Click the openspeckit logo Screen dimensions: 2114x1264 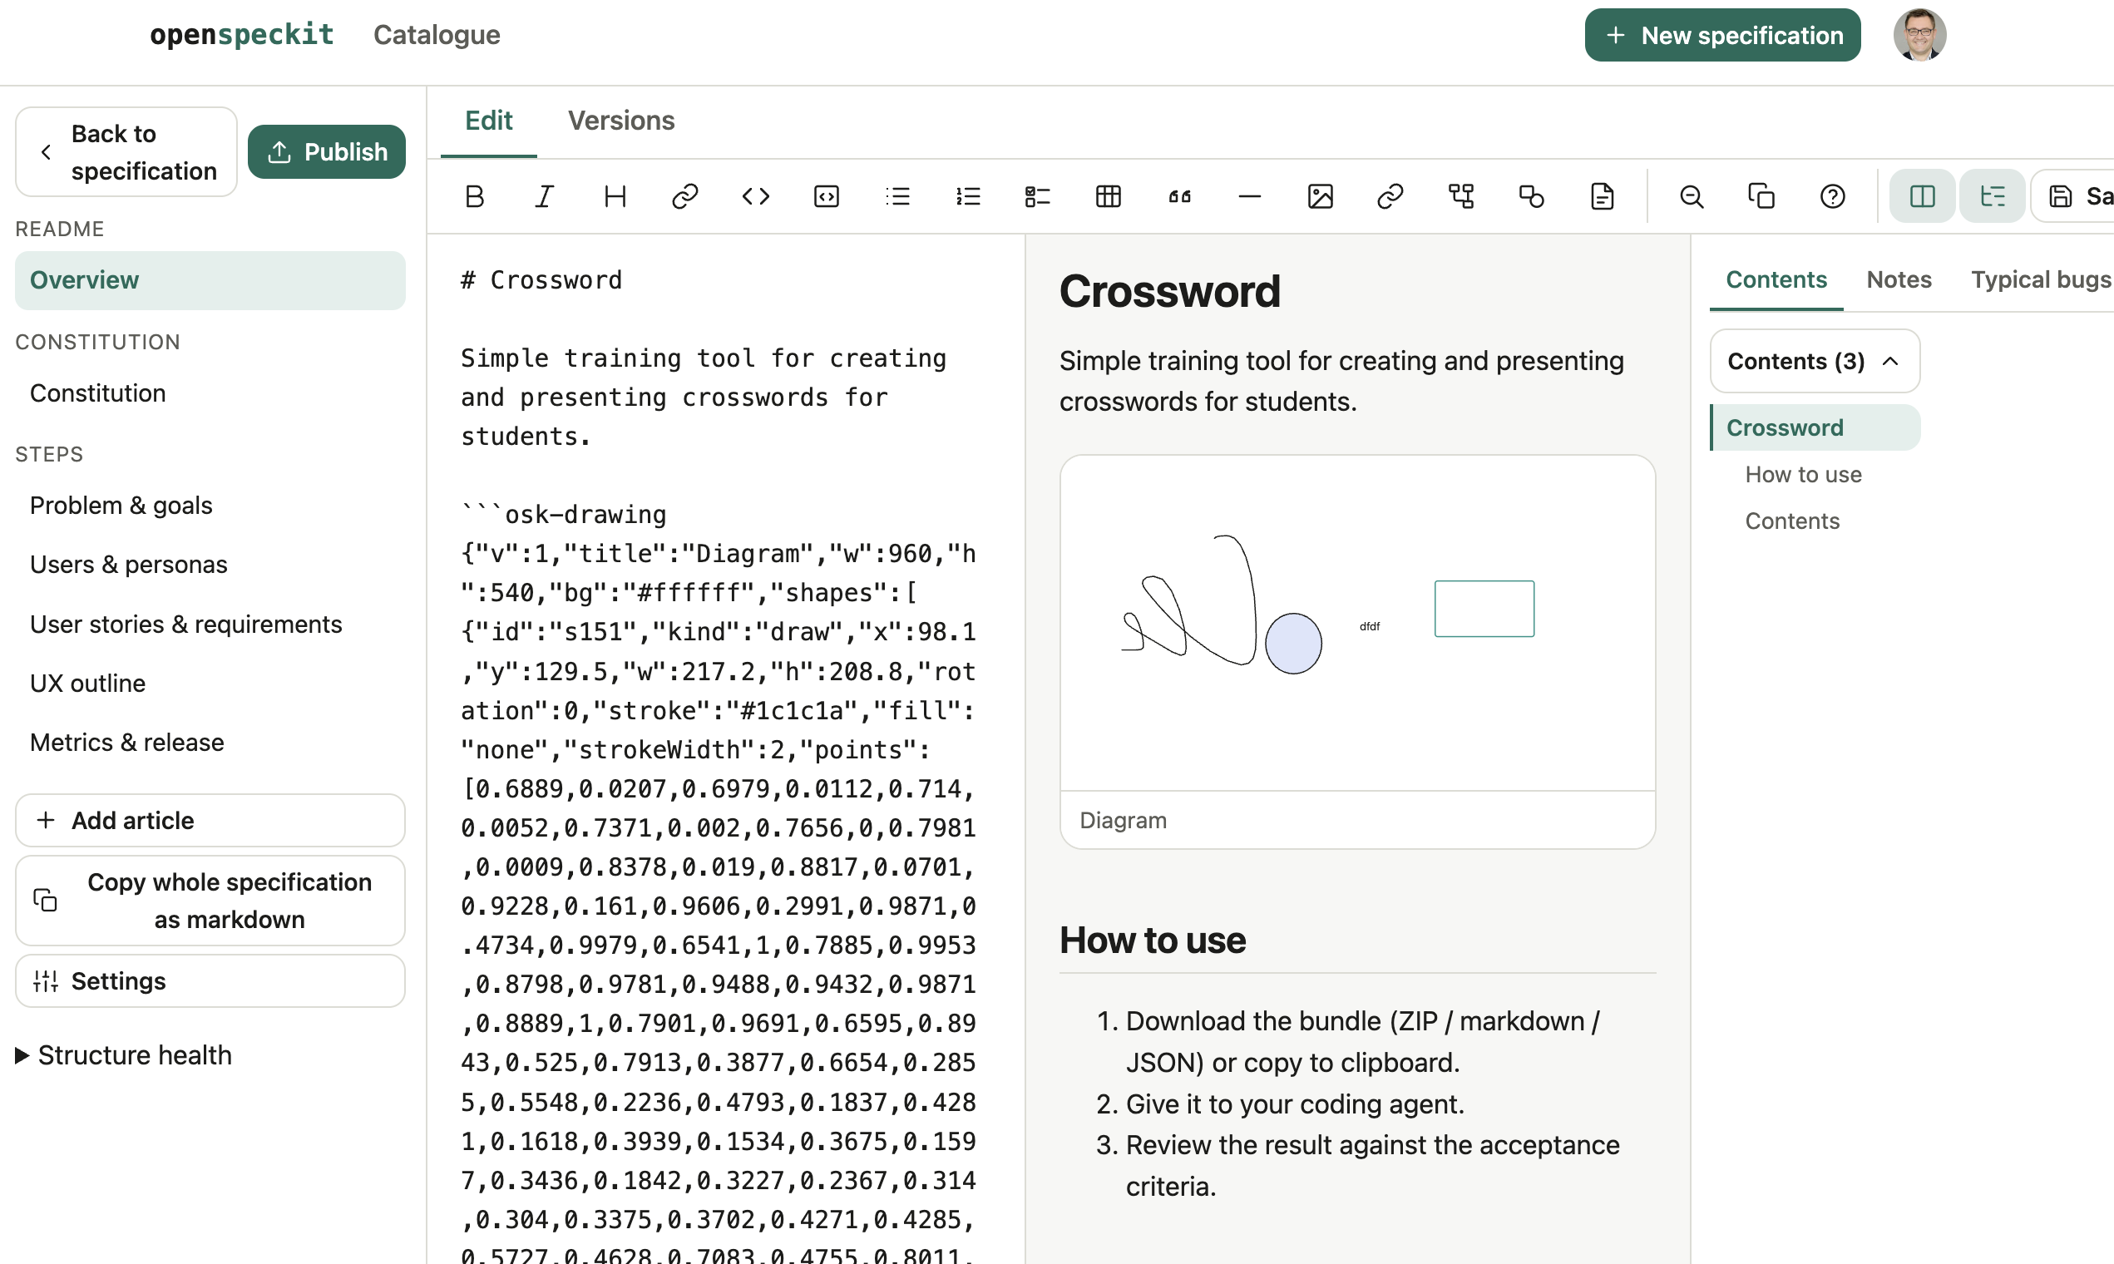coord(242,34)
